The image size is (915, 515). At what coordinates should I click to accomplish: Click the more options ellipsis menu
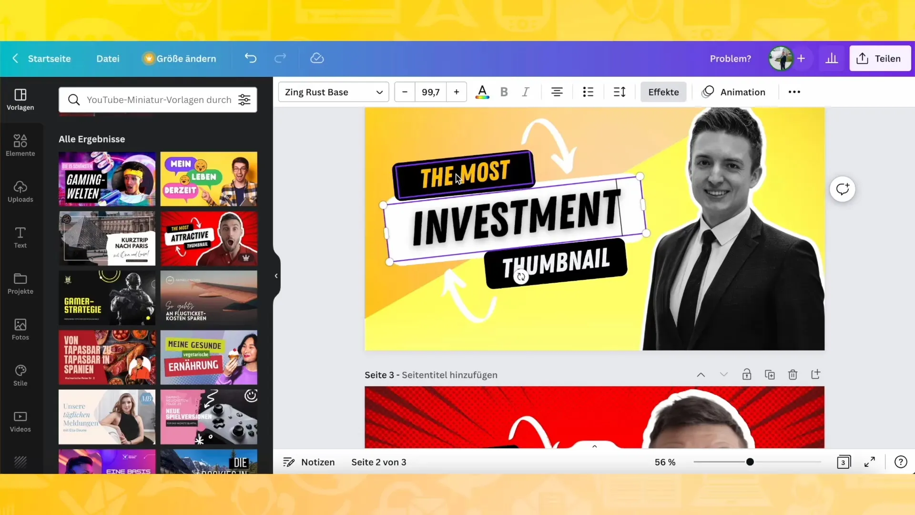(794, 92)
